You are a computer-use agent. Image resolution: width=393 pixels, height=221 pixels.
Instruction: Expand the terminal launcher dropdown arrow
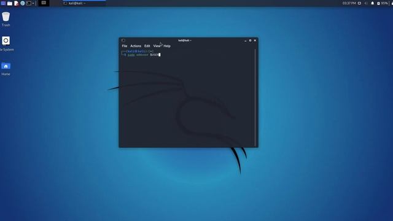33,3
